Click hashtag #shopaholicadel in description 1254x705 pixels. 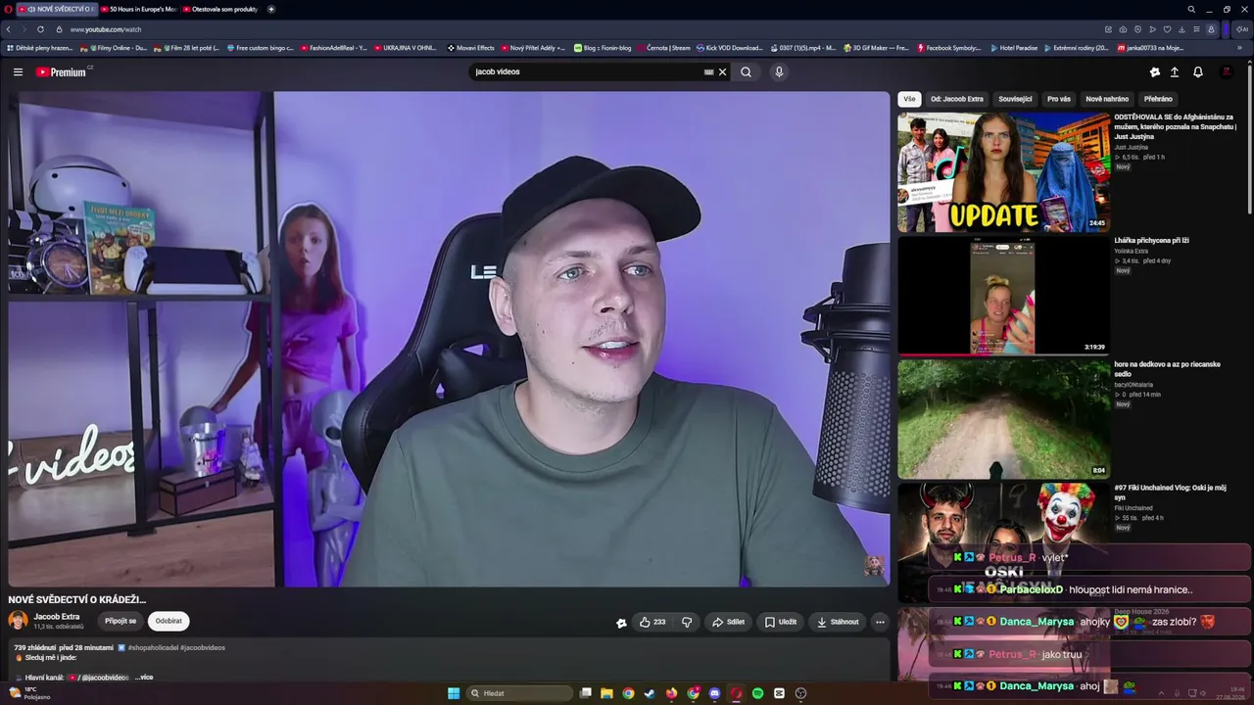154,648
